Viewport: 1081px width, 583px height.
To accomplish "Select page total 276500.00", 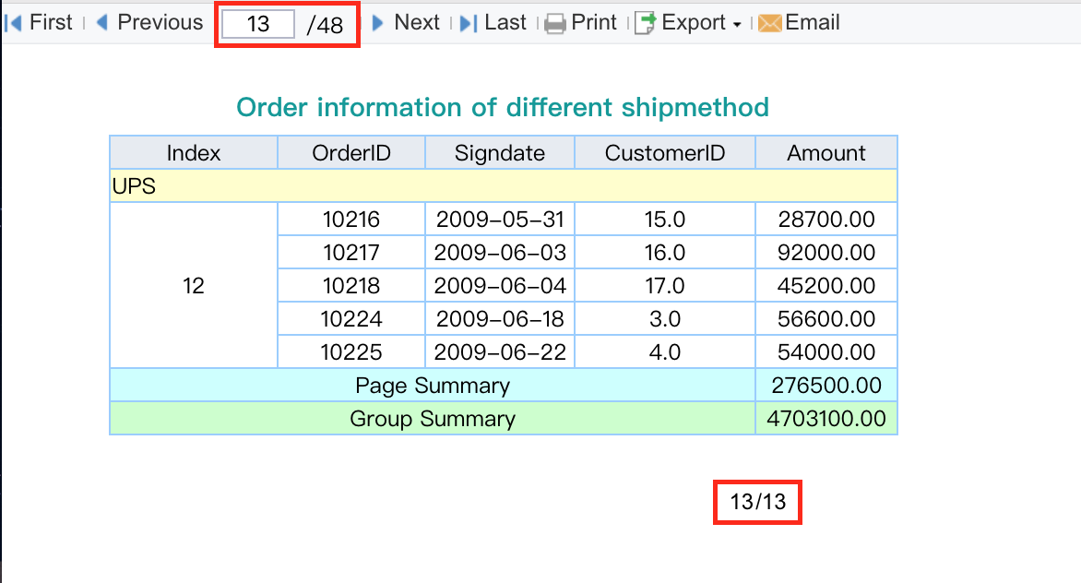I will pos(826,386).
